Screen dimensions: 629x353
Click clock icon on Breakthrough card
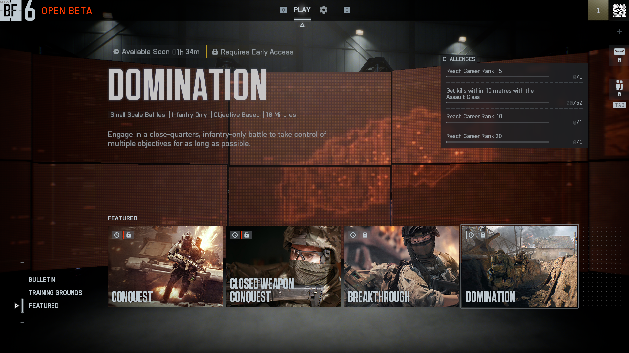tap(353, 235)
